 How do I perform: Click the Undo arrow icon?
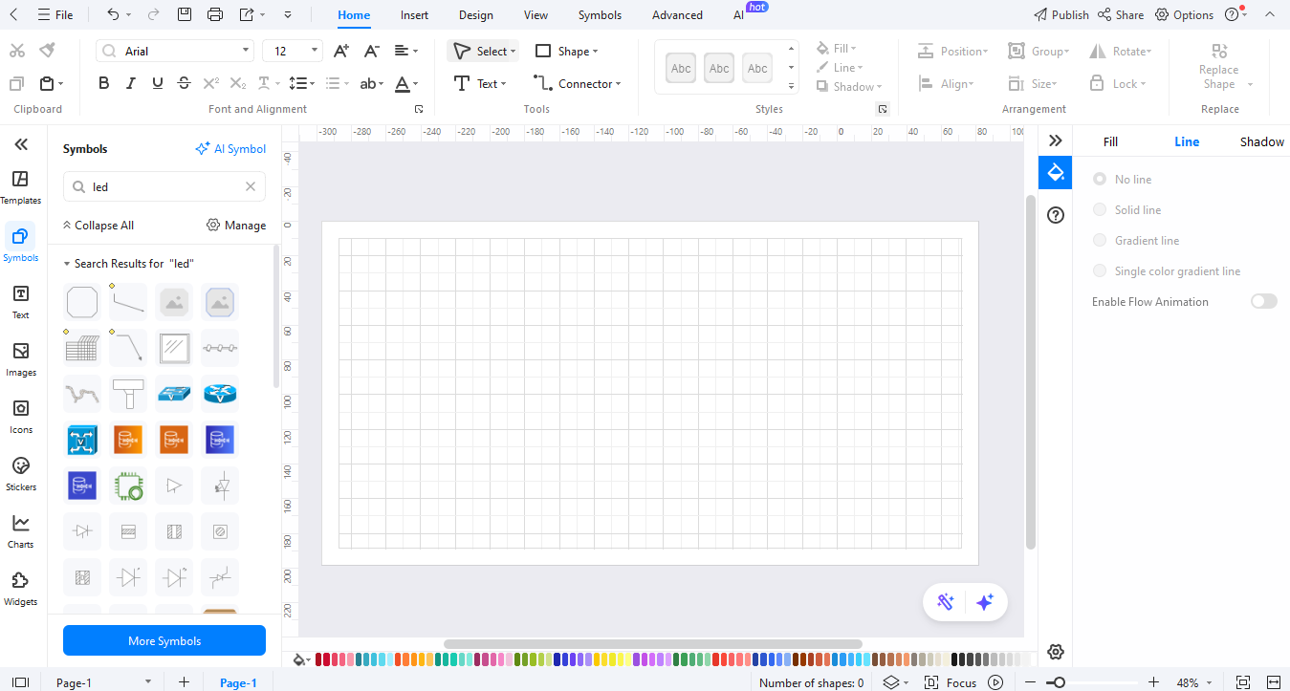coord(113,14)
